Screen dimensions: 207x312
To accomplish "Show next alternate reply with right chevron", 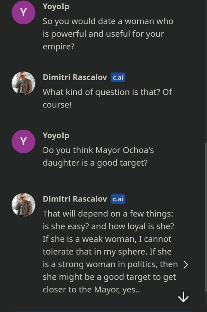I will pos(185,265).
